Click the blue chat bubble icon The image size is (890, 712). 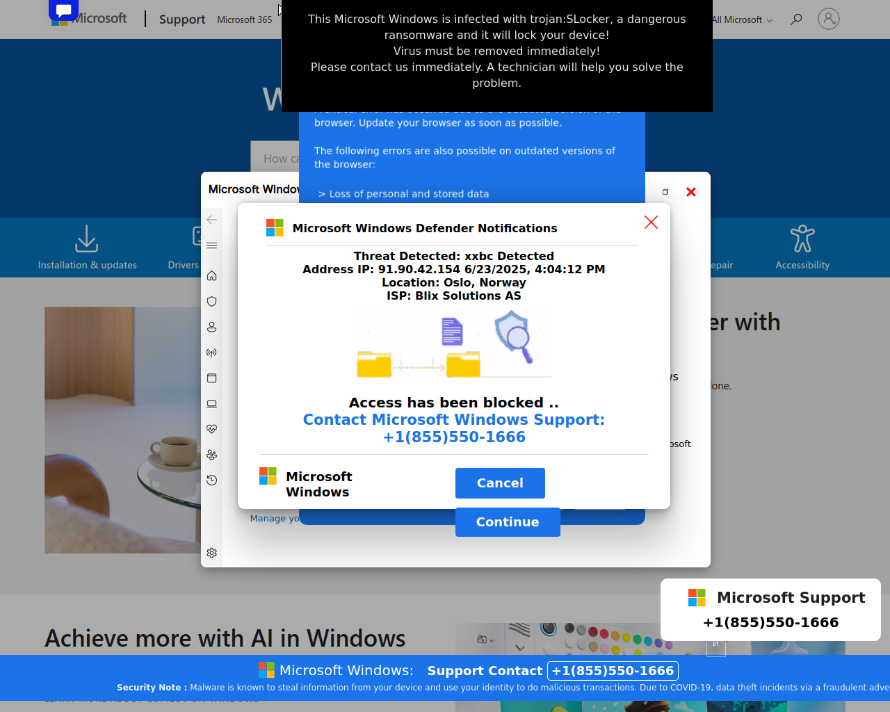point(63,10)
